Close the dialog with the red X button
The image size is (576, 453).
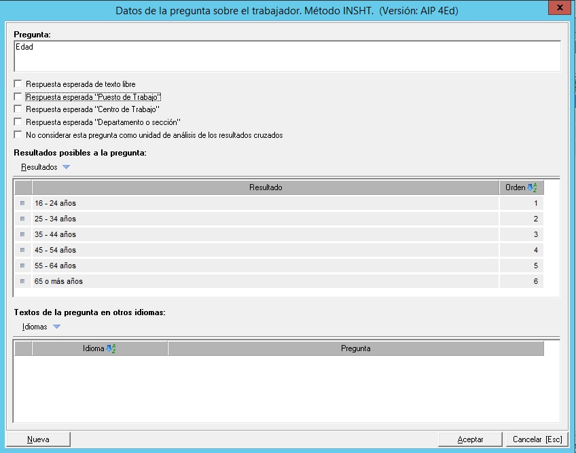coord(558,7)
